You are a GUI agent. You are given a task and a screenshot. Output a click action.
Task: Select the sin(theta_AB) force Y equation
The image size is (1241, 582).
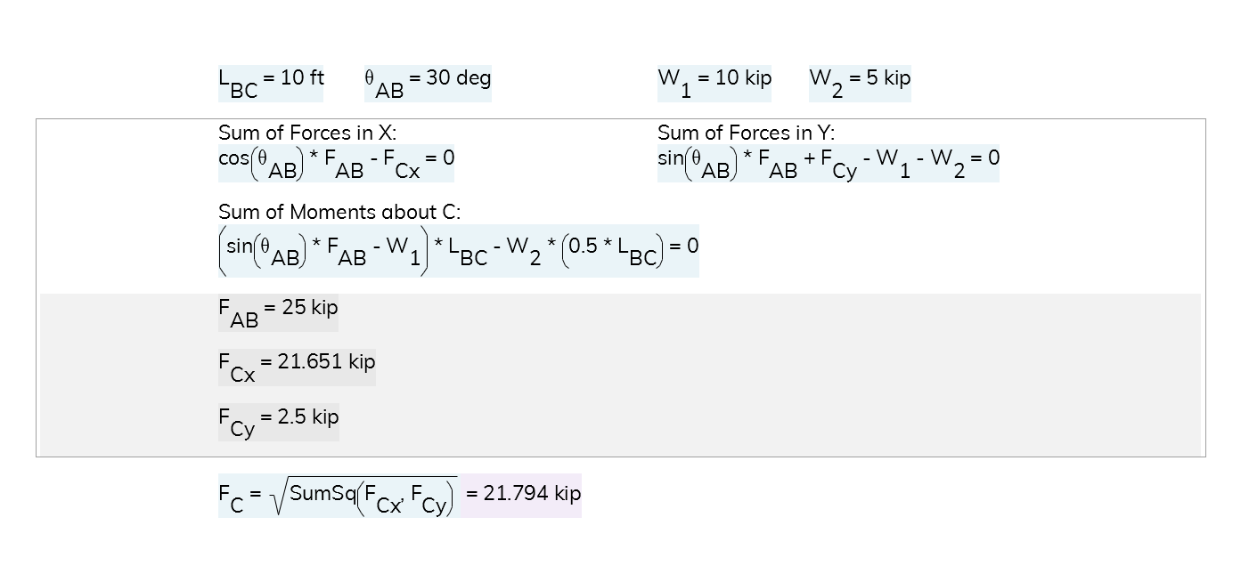click(829, 164)
